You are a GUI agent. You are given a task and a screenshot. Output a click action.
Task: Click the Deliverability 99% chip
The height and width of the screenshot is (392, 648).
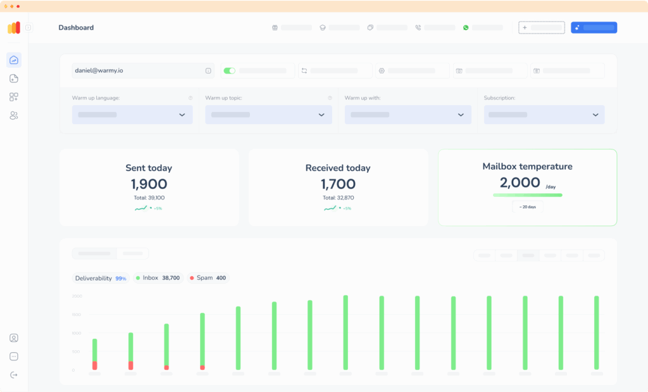tap(101, 278)
